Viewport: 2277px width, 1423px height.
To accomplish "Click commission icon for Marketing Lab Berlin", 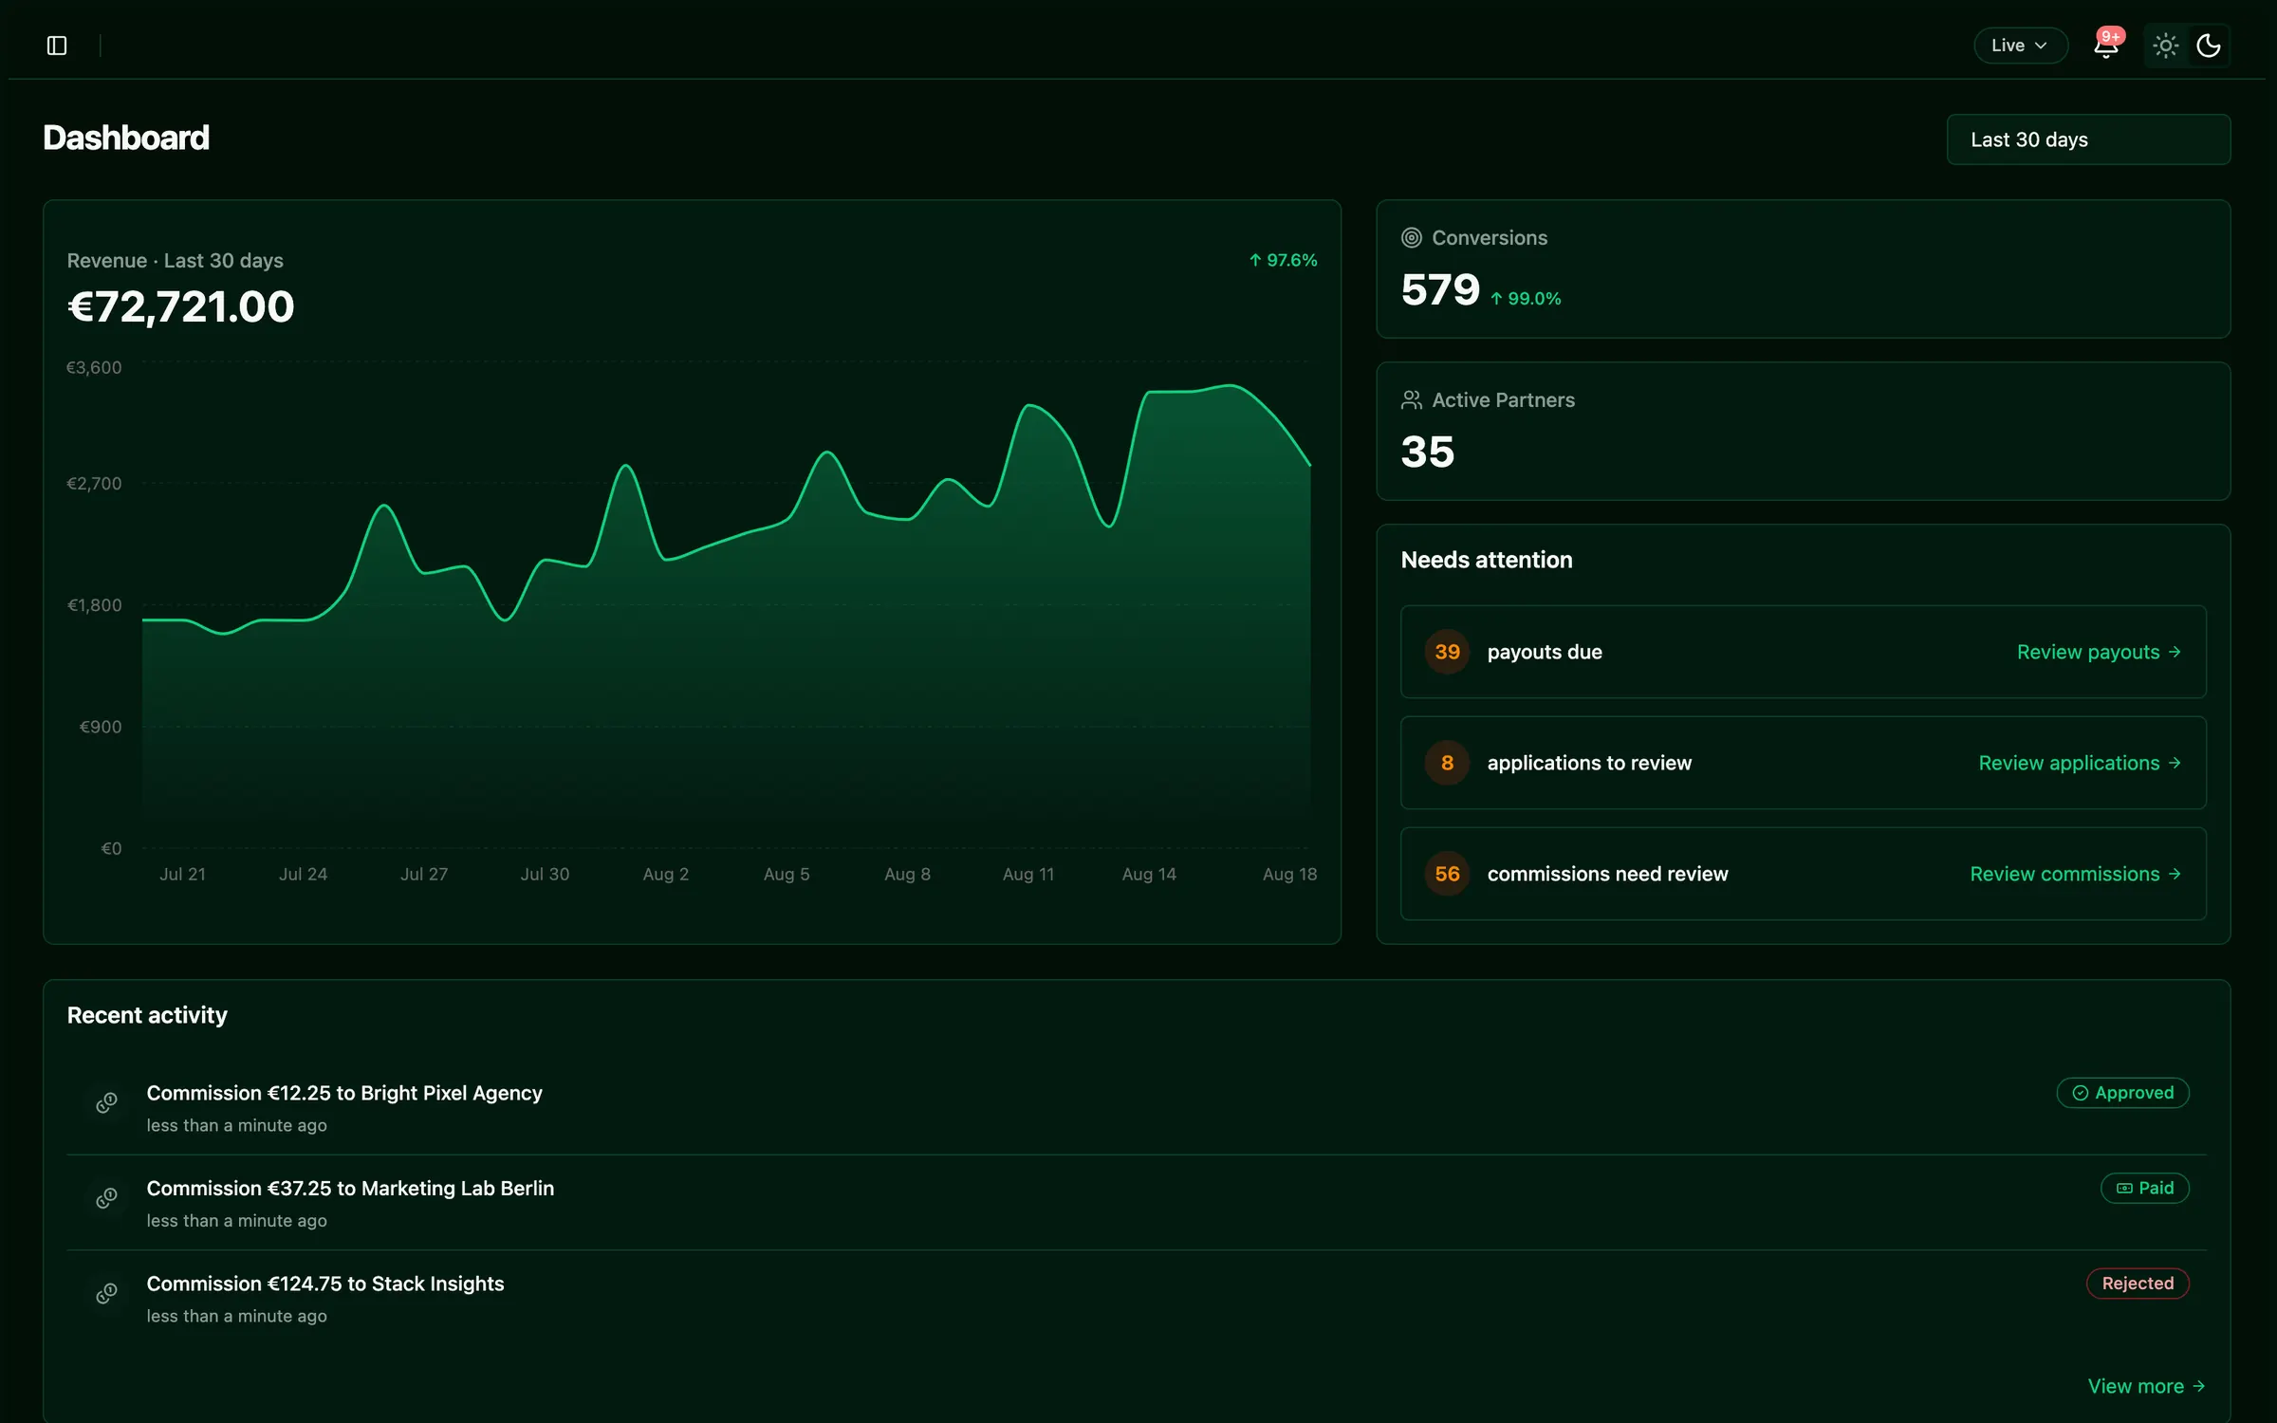I will [x=106, y=1198].
